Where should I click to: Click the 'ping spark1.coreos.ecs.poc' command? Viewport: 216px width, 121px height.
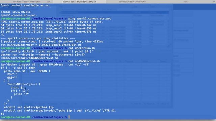90,18
